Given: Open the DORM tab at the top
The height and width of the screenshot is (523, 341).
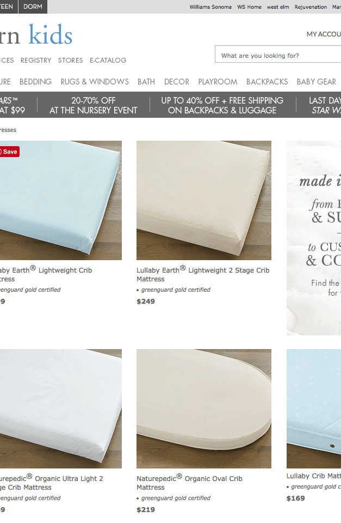Looking at the screenshot, I should point(33,7).
